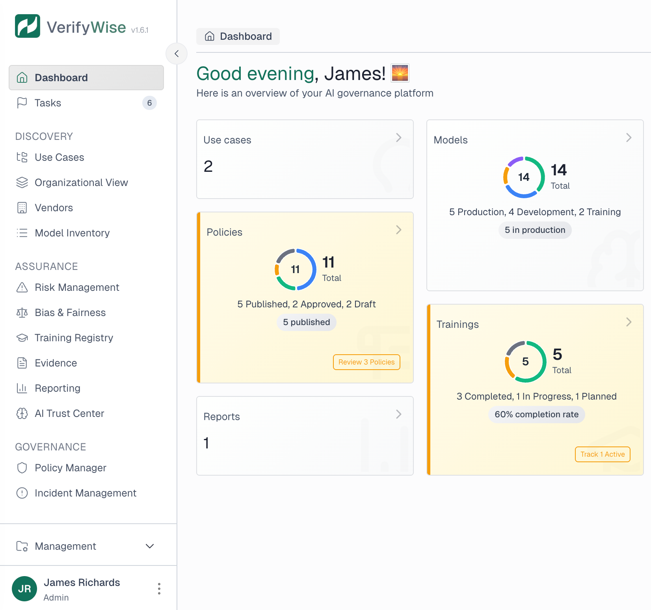The image size is (651, 610).
Task: Open the Dashboard breadcrumb
Action: point(238,36)
